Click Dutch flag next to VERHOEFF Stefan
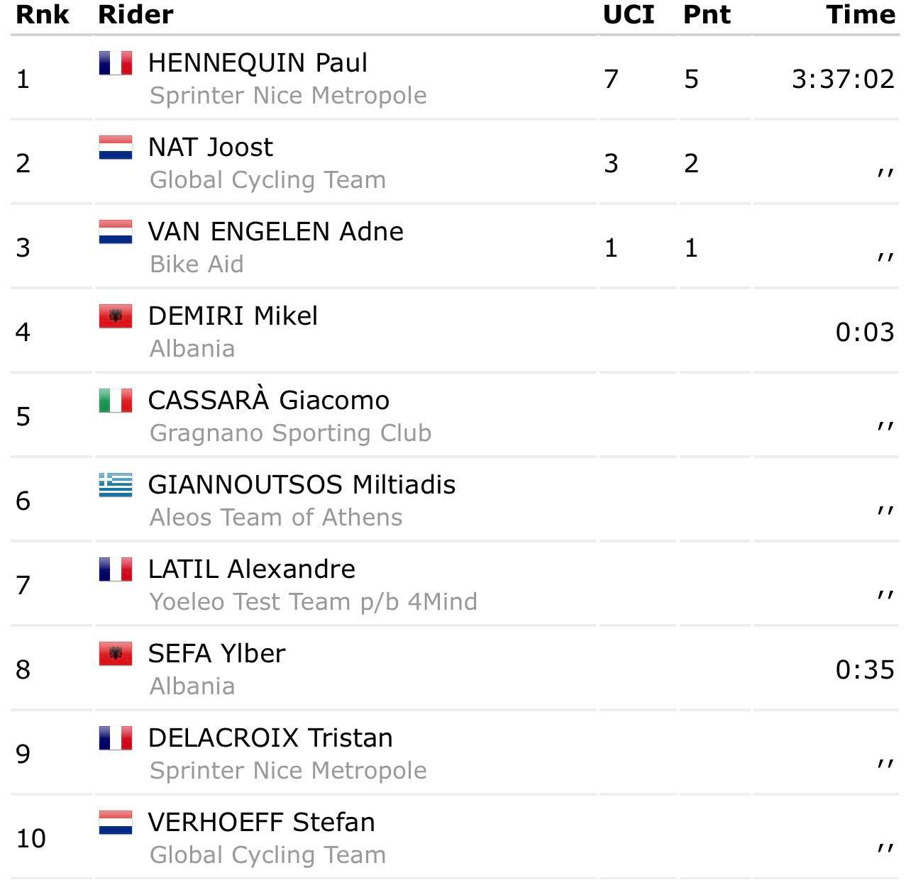 (x=116, y=823)
